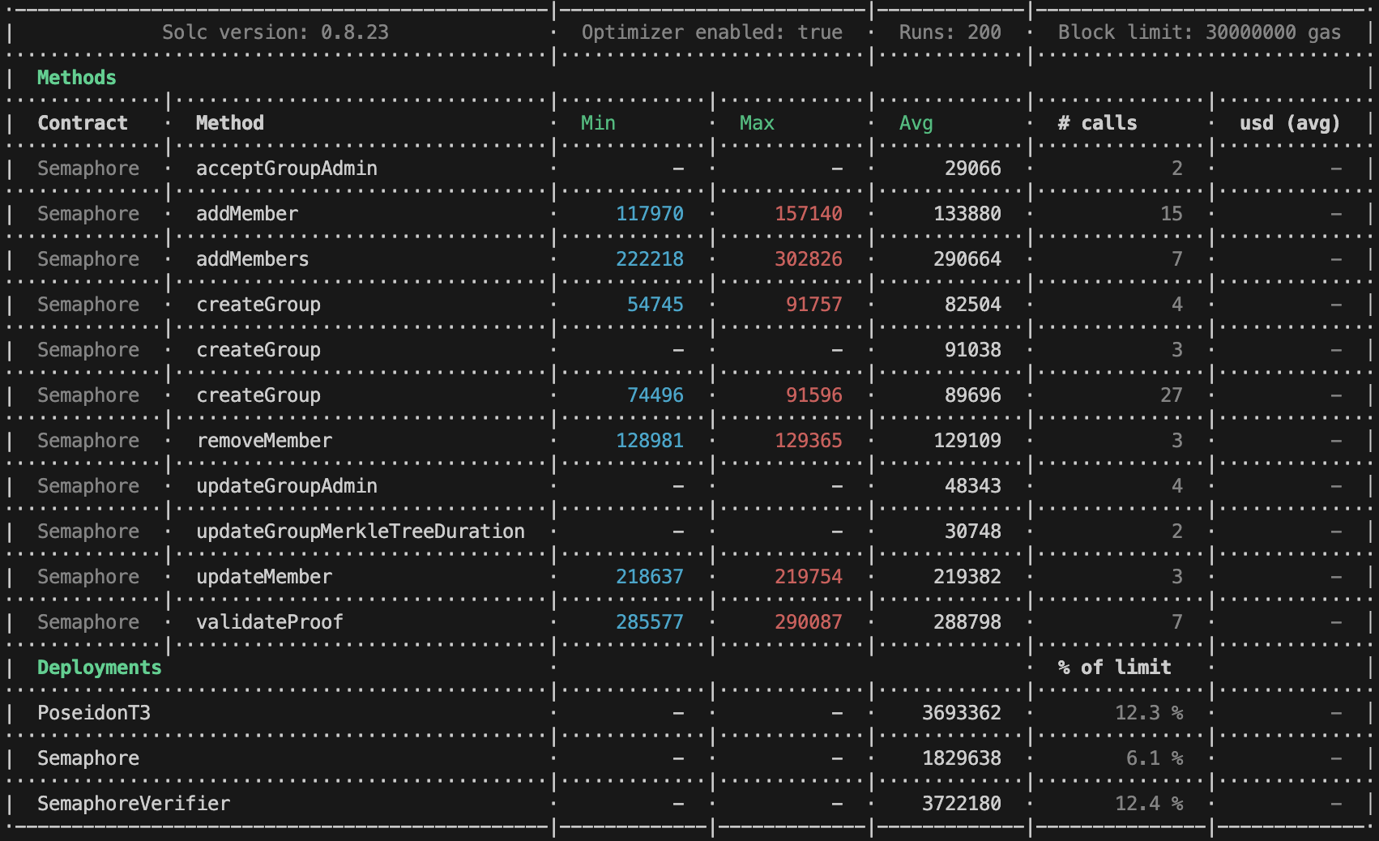Click avg value 288798
This screenshot has width=1379, height=841.
tap(967, 622)
